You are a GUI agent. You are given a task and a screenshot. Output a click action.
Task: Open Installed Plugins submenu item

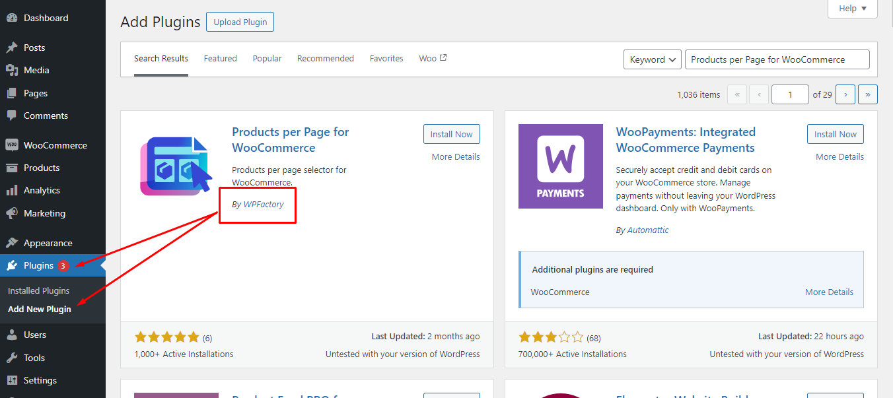[x=38, y=290]
